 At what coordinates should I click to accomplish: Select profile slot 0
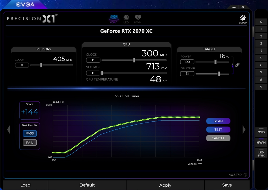click(x=261, y=22)
